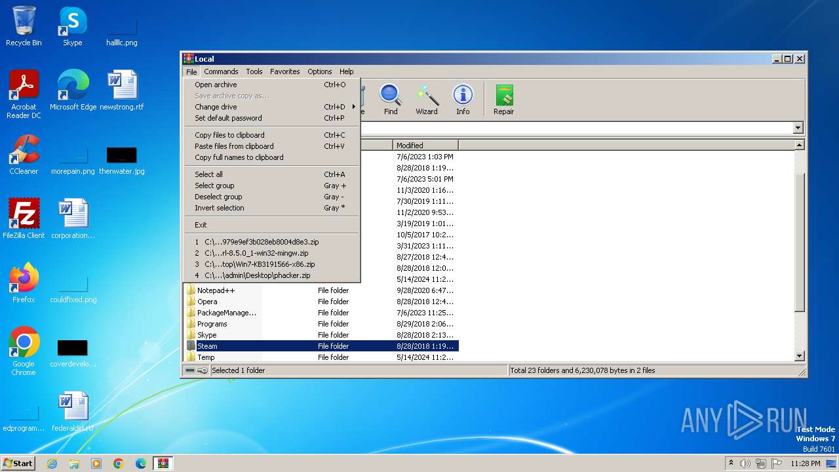Select newstrong.rtf desktop file

coord(122,90)
